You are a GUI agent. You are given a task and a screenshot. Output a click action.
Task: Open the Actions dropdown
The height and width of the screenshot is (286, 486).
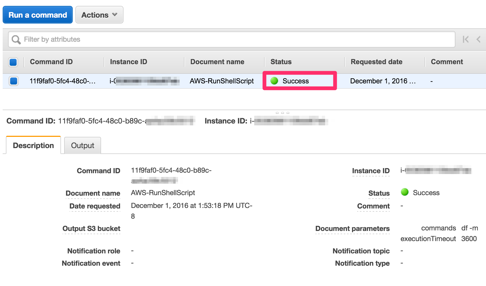[x=99, y=15]
